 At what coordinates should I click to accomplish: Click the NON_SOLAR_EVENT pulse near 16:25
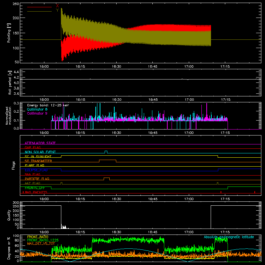coord(106,152)
